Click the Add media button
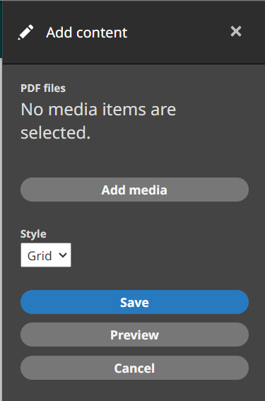This screenshot has height=401, width=265. (x=134, y=190)
